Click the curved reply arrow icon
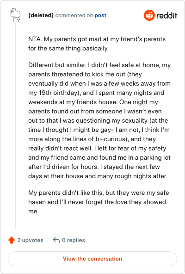 tap(56, 240)
